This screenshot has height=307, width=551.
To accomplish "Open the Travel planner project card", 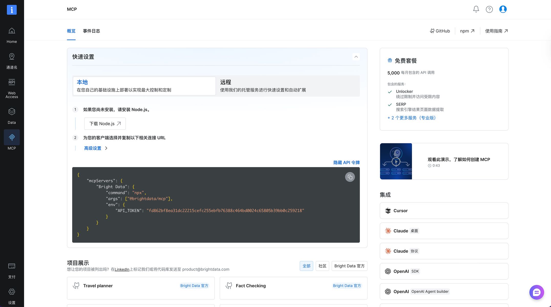I will pos(141,288).
